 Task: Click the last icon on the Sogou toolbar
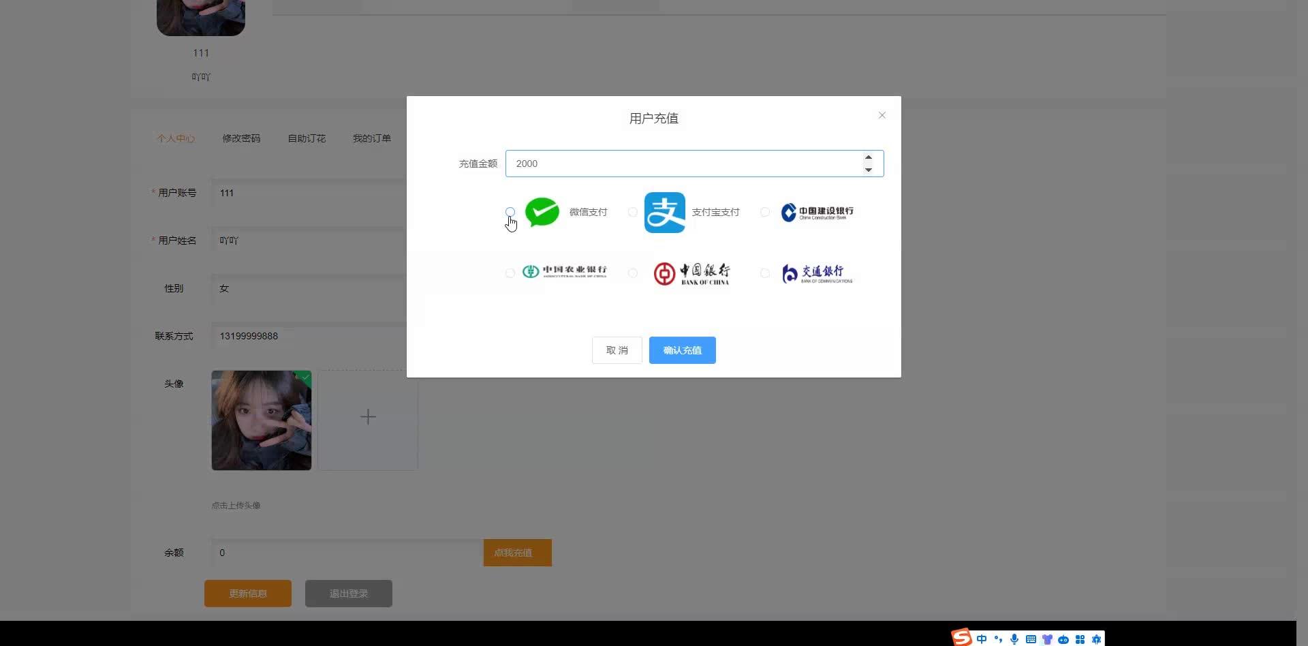pos(1096,639)
